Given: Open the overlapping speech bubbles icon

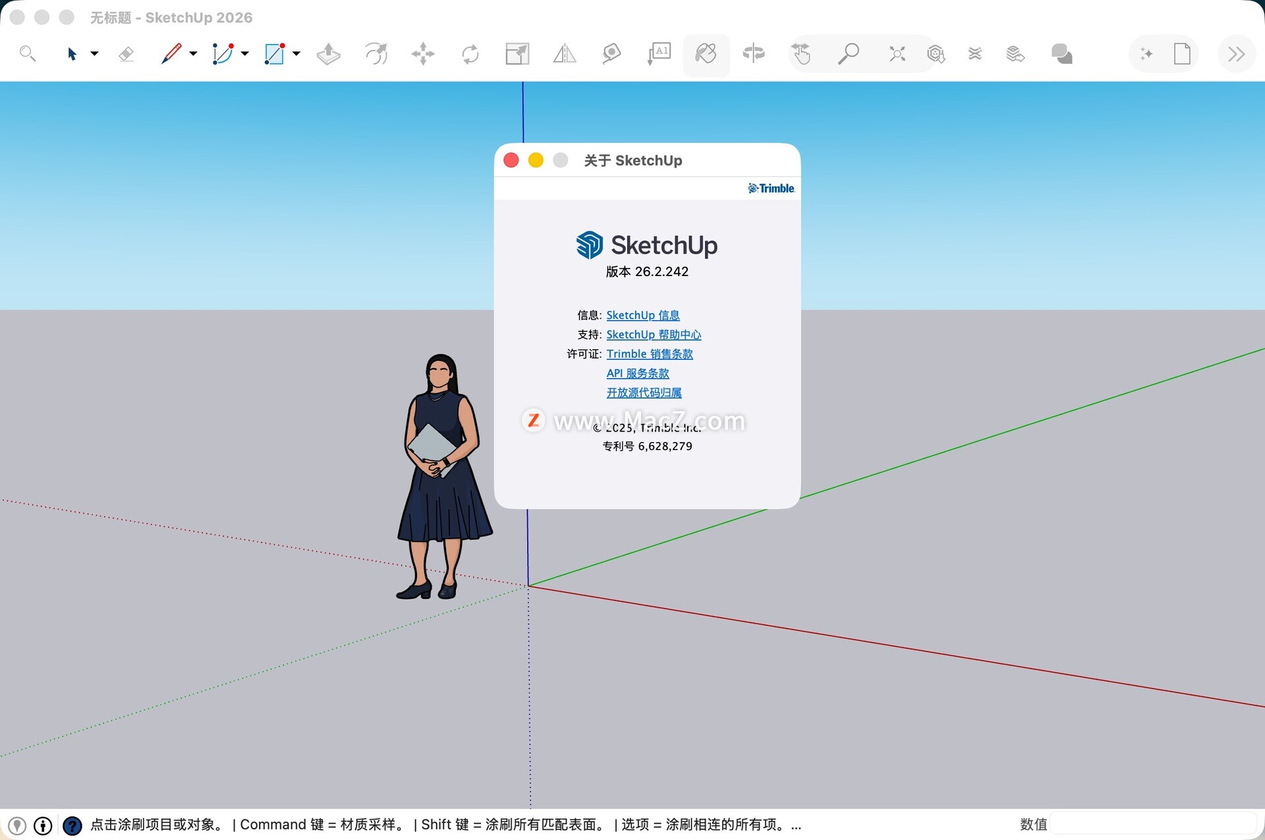Looking at the screenshot, I should click(x=1061, y=53).
